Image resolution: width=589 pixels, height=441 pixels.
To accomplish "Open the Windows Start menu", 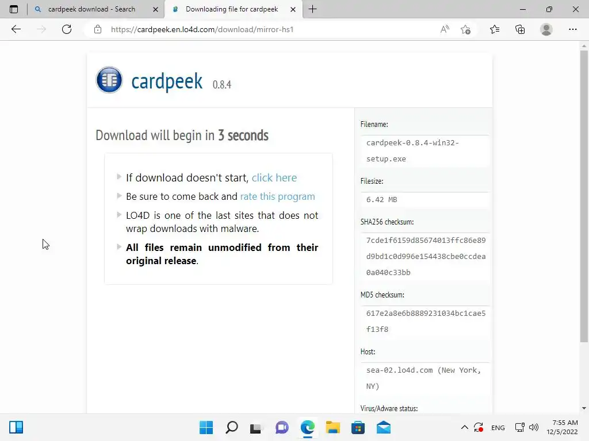I will pyautogui.click(x=206, y=427).
